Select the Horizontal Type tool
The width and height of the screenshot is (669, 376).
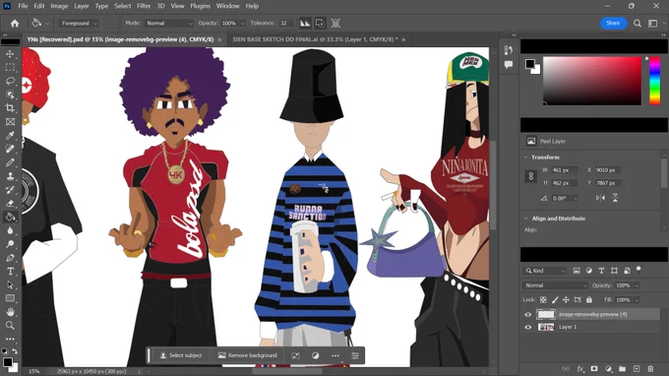(x=10, y=271)
